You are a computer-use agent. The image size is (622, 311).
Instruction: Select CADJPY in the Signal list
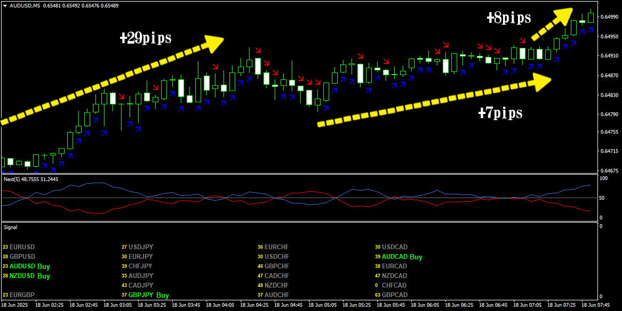pos(141,285)
